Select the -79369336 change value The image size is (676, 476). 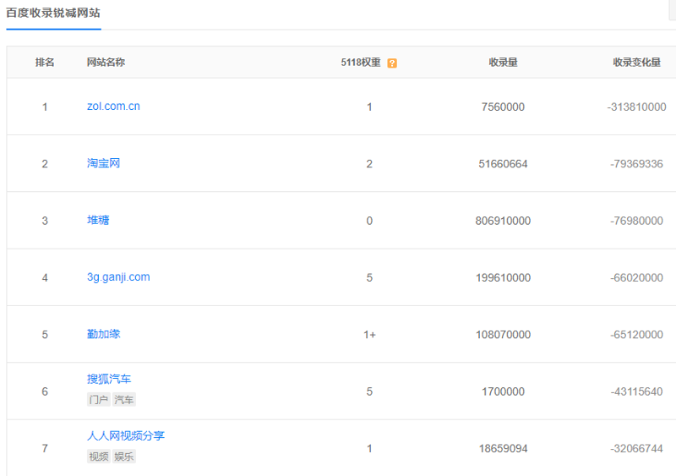click(x=637, y=164)
